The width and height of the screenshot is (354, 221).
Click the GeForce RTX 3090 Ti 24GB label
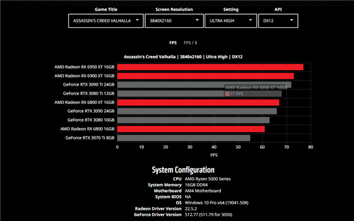point(88,84)
